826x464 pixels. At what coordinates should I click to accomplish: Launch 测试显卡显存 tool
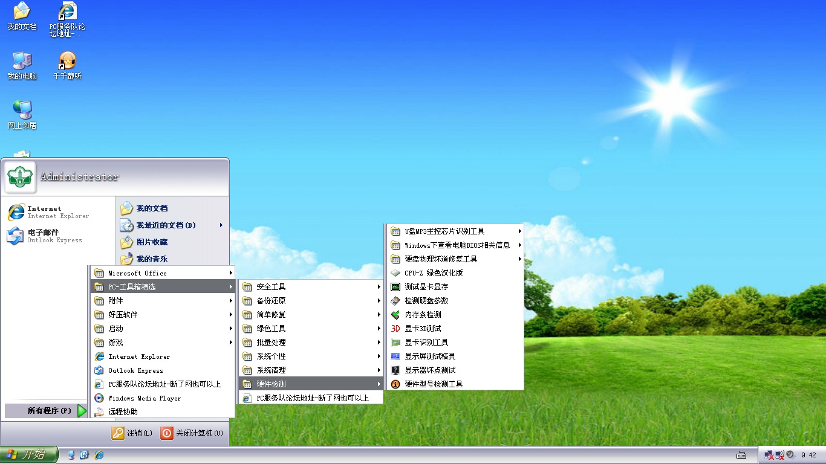pos(454,287)
